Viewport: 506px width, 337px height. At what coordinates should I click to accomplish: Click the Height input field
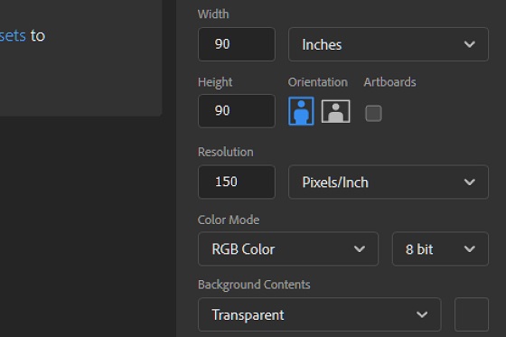[x=237, y=111]
